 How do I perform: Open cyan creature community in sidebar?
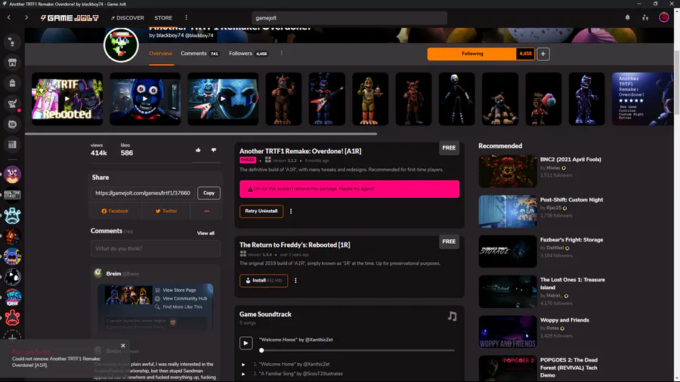pos(12,215)
